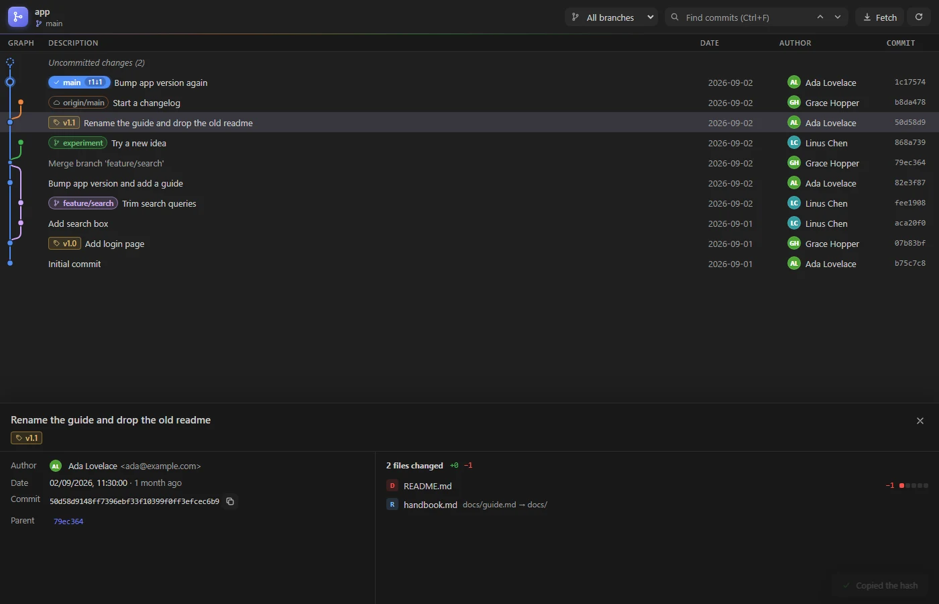Copy the full commit hash
This screenshot has height=604, width=939.
230,501
